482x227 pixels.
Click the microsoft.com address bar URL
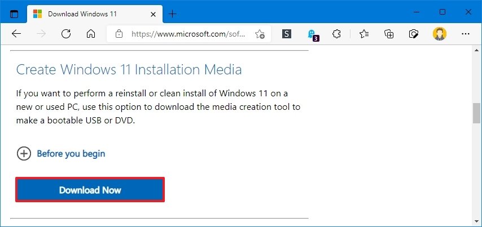188,34
